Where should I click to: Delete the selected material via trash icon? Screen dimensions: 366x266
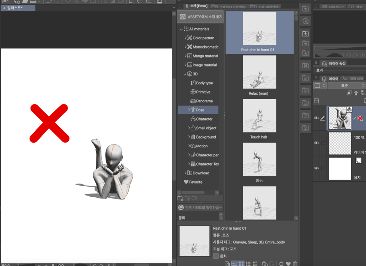pyautogui.click(x=295, y=263)
